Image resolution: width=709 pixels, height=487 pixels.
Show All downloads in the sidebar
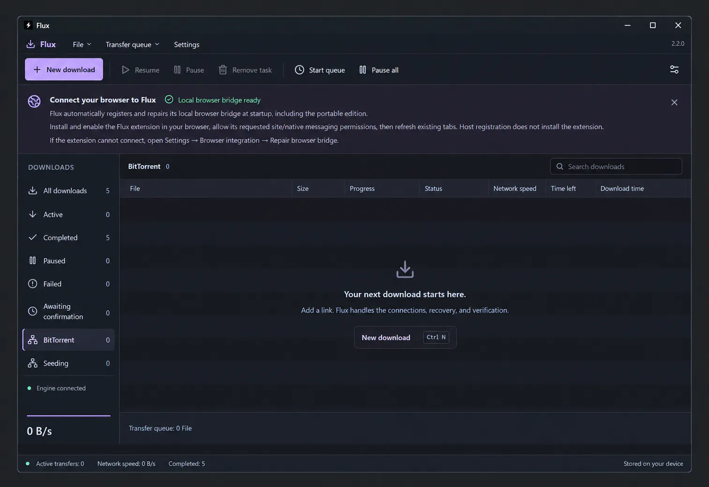[68, 190]
